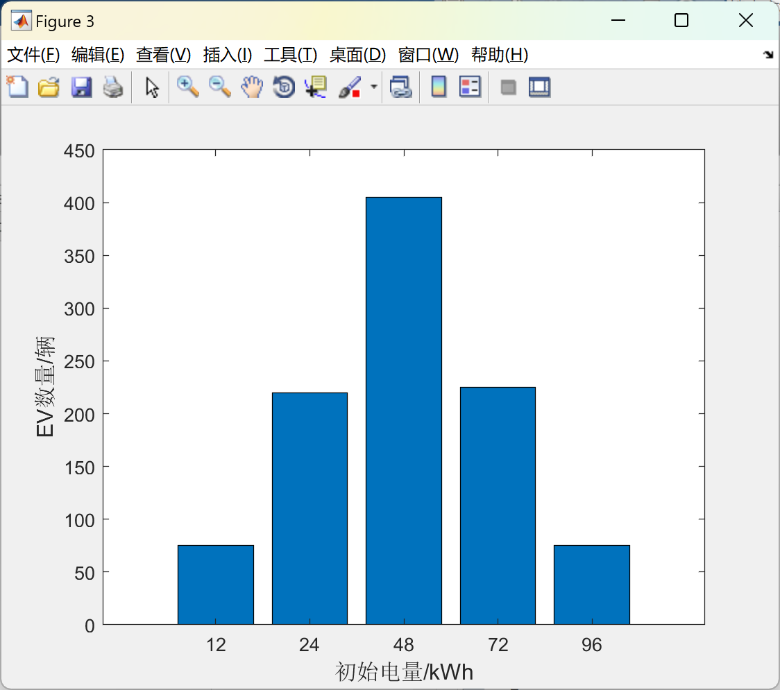Open the 查看(V) menu
The width and height of the screenshot is (780, 690).
coord(163,55)
